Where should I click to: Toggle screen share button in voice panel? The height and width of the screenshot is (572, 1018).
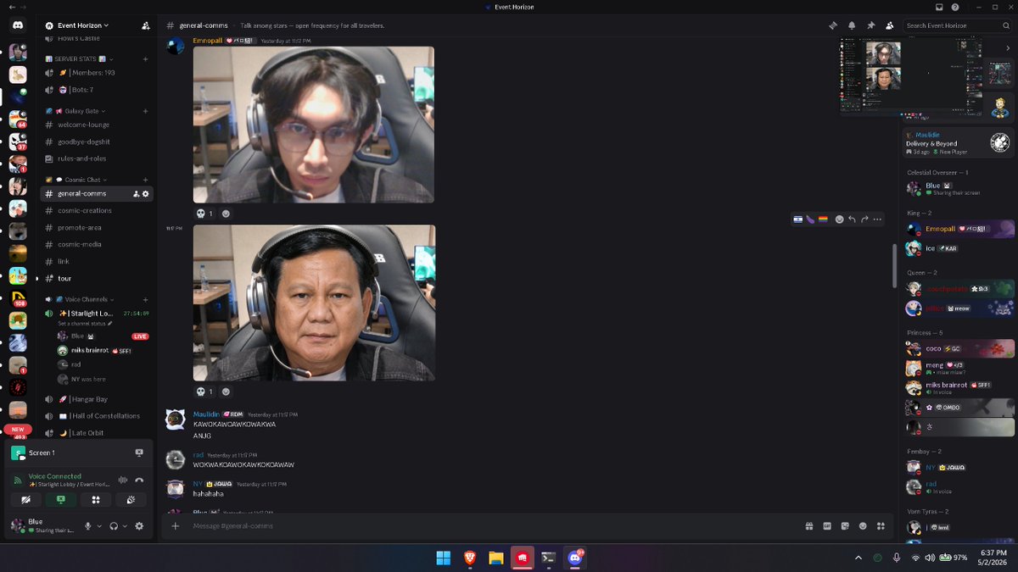(x=61, y=500)
